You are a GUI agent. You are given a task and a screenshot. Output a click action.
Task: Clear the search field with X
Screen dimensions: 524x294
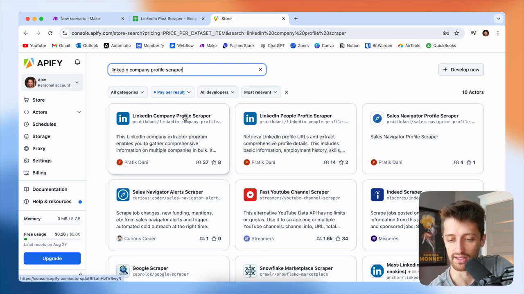click(260, 69)
